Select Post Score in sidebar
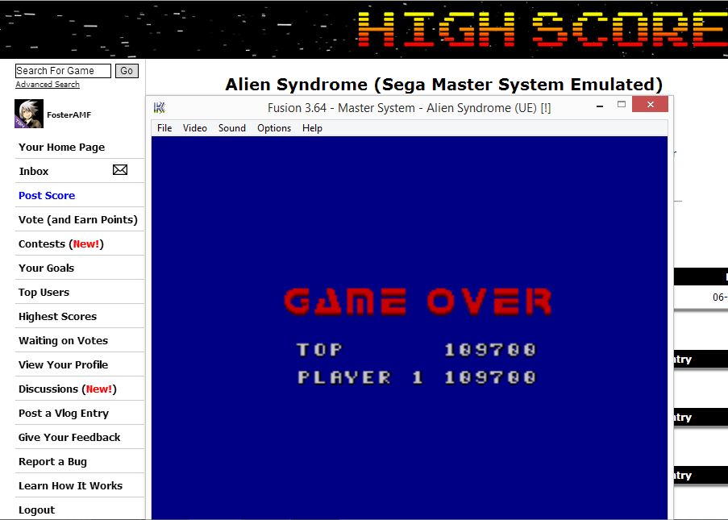This screenshot has width=728, height=520. (47, 195)
